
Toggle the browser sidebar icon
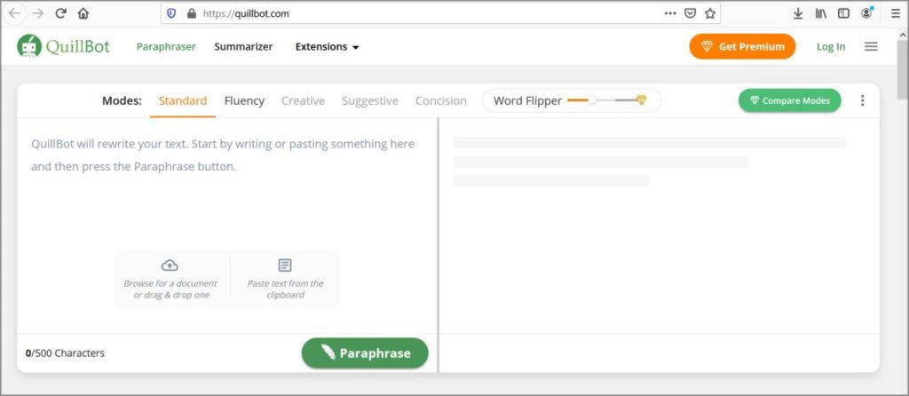[x=843, y=13]
